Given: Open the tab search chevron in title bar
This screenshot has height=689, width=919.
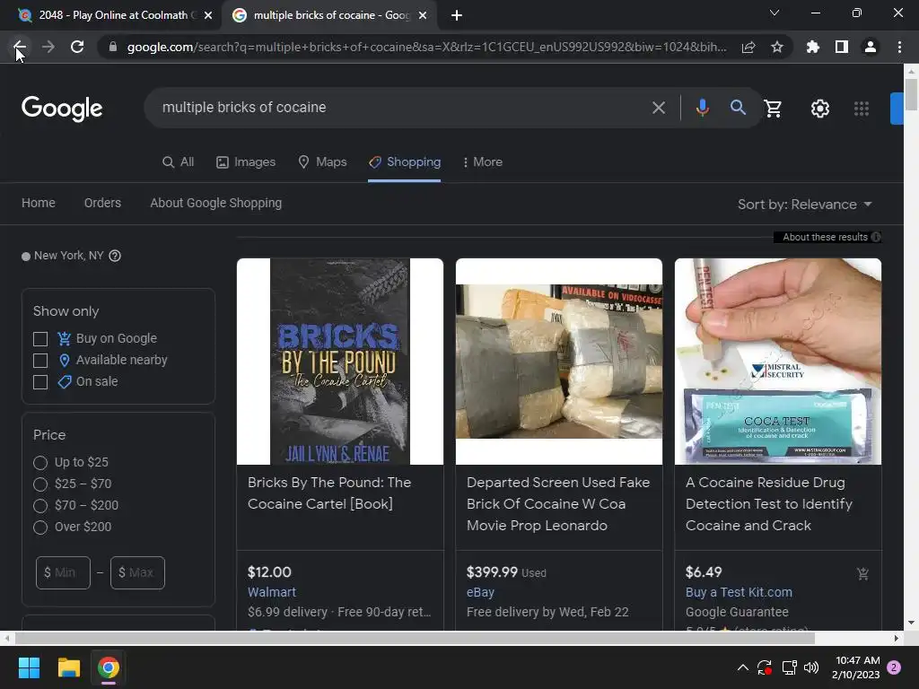Looking at the screenshot, I should [x=775, y=13].
